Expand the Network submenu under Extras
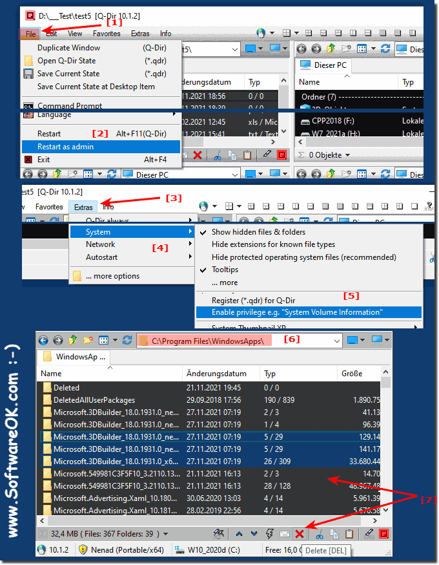Image resolution: width=439 pixels, height=565 pixels. 132,244
